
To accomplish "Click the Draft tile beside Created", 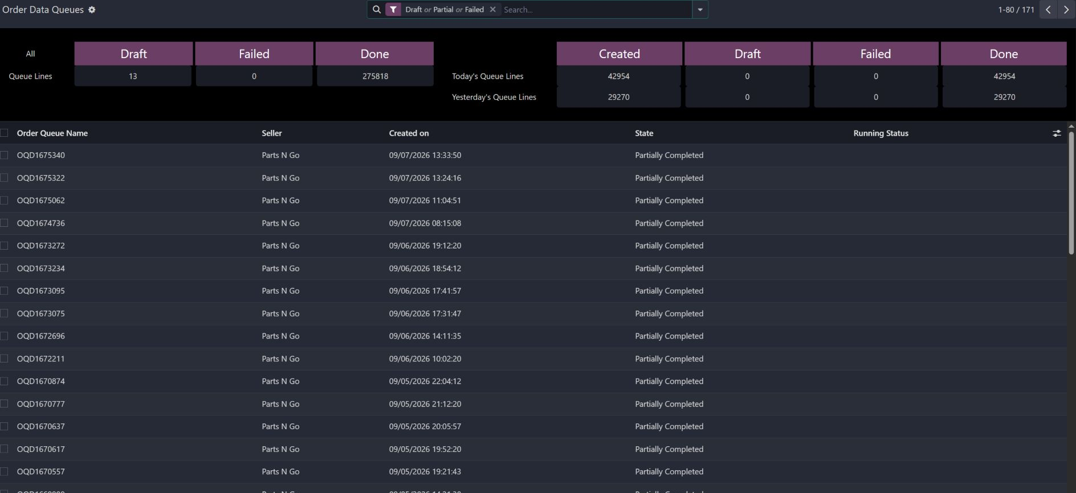I will click(748, 54).
